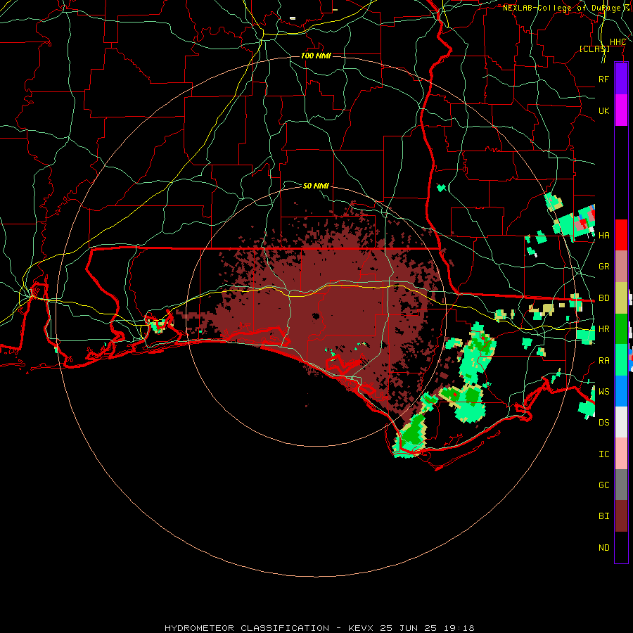Select the light pink IC legend swatch
The height and width of the screenshot is (633, 633).
621,454
